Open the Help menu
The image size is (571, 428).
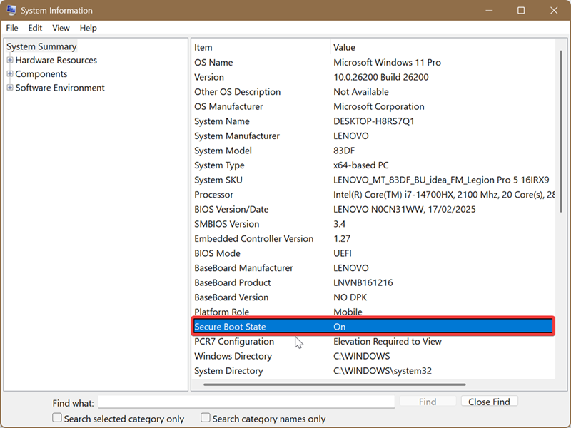tap(88, 28)
